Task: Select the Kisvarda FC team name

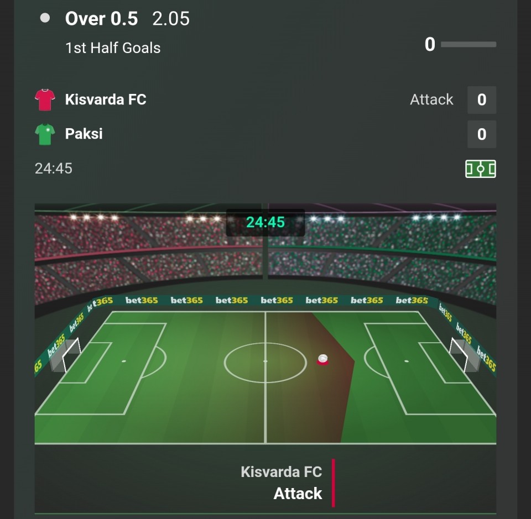Action: pos(106,99)
